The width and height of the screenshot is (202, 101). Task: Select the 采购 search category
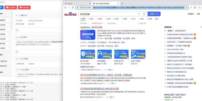tap(141, 19)
